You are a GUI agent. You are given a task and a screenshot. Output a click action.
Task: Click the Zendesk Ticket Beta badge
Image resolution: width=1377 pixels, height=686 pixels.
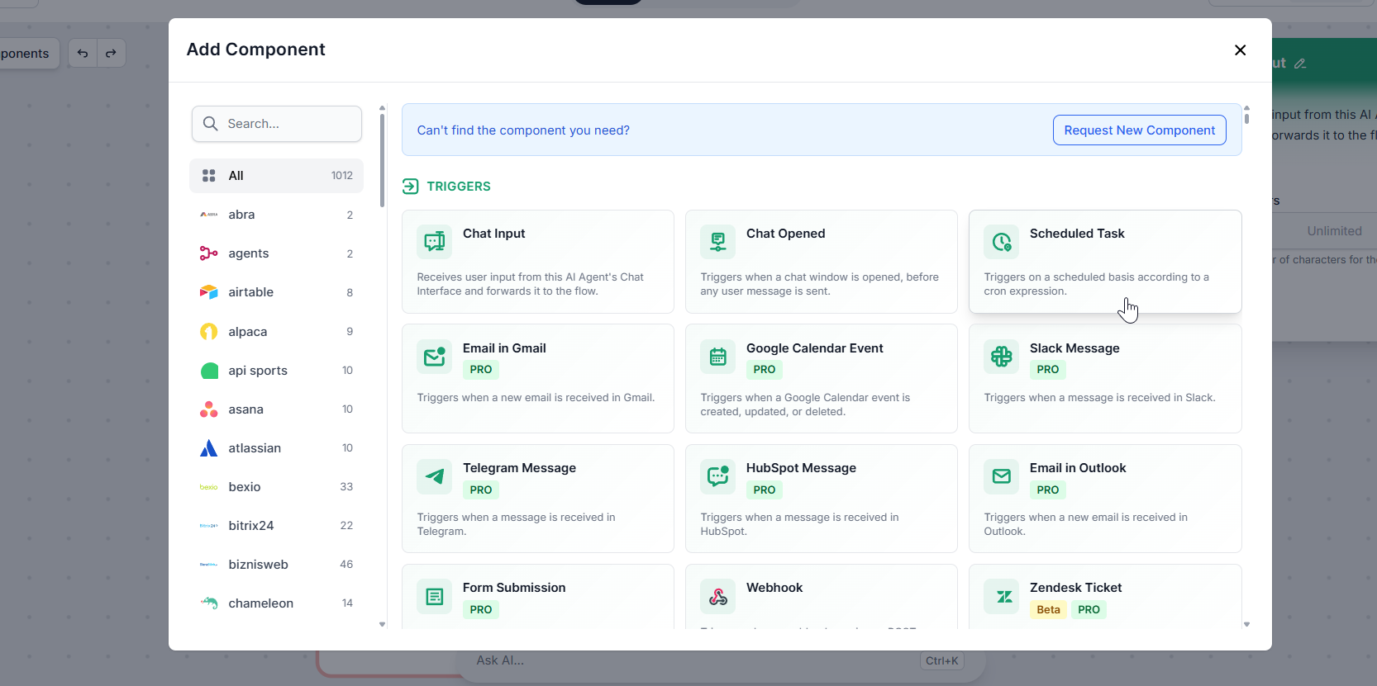point(1048,610)
